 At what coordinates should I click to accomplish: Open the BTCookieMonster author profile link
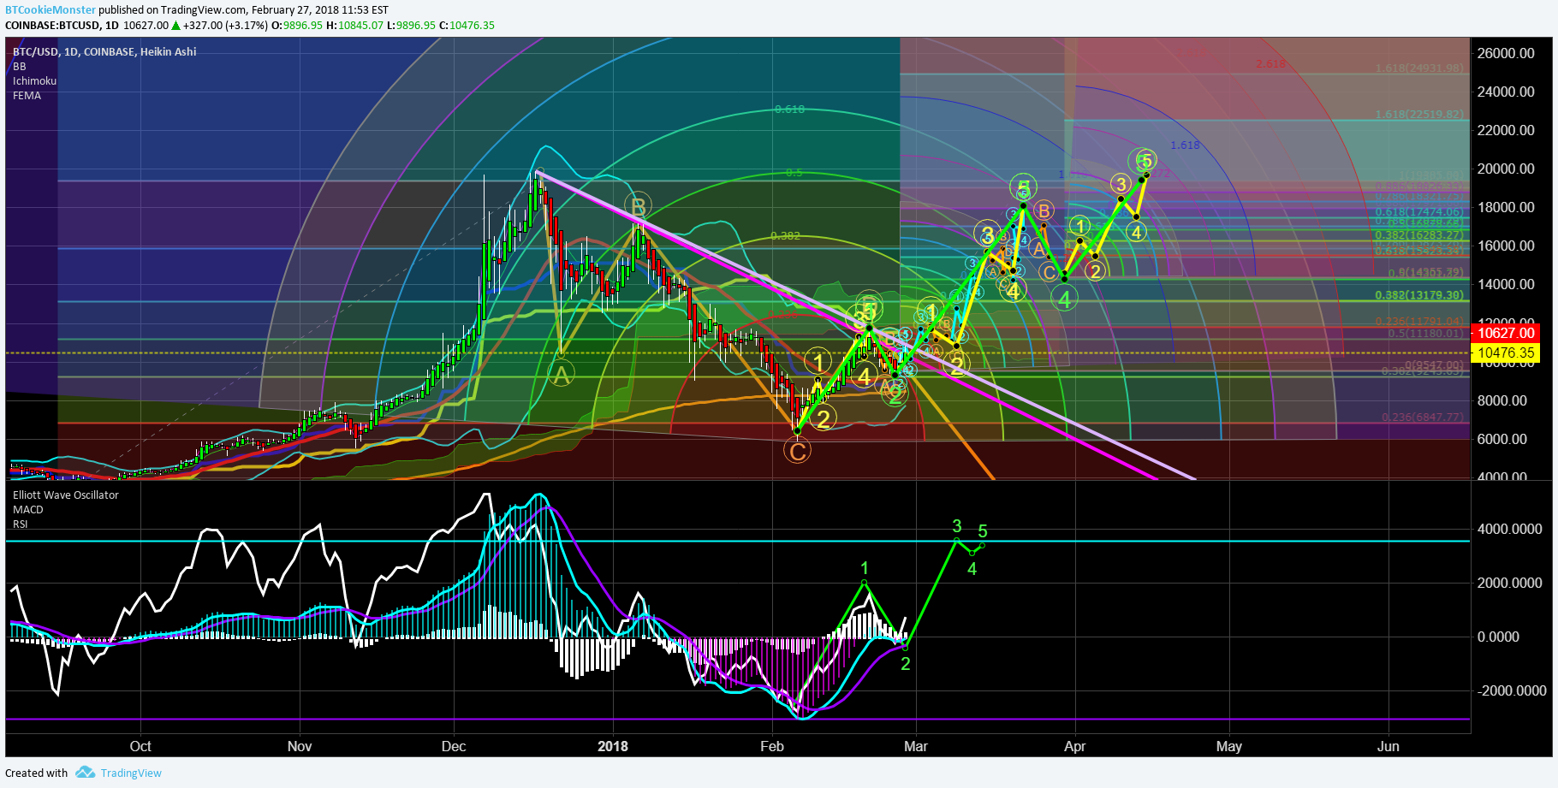[x=51, y=10]
